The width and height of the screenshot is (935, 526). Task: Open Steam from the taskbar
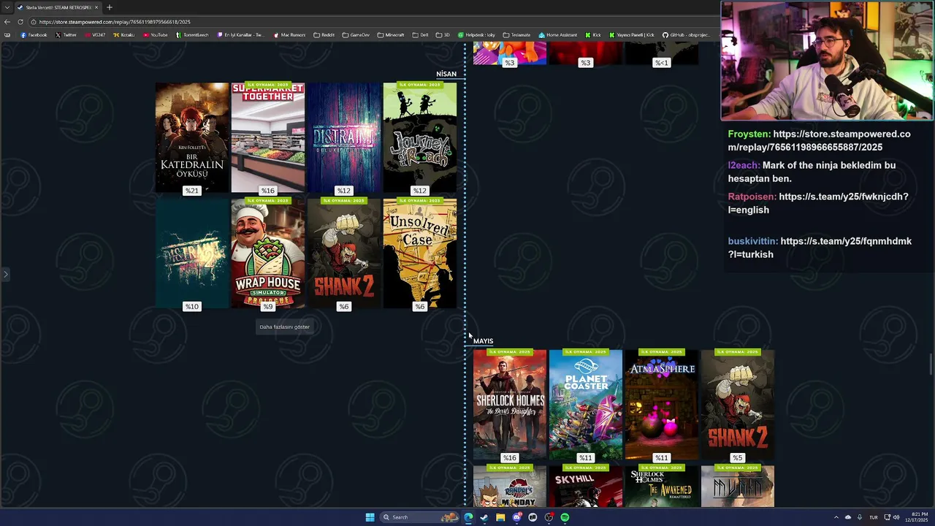(x=484, y=517)
